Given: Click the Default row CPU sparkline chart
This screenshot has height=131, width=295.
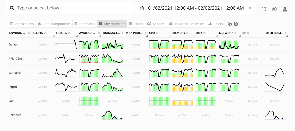Looking at the screenshot, I should [159, 45].
